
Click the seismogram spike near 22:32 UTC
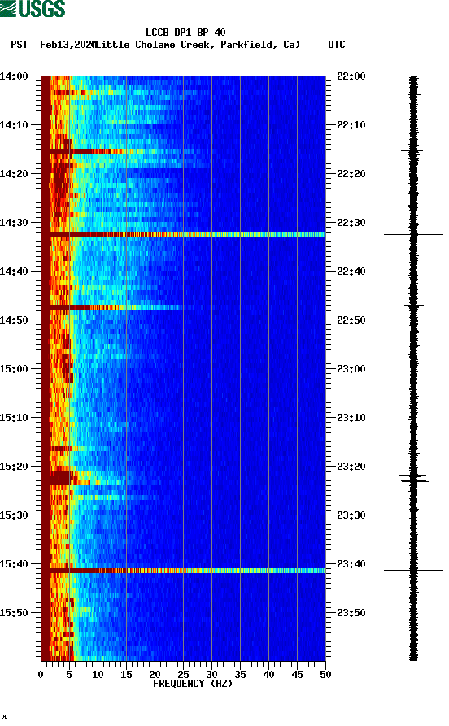coord(413,235)
